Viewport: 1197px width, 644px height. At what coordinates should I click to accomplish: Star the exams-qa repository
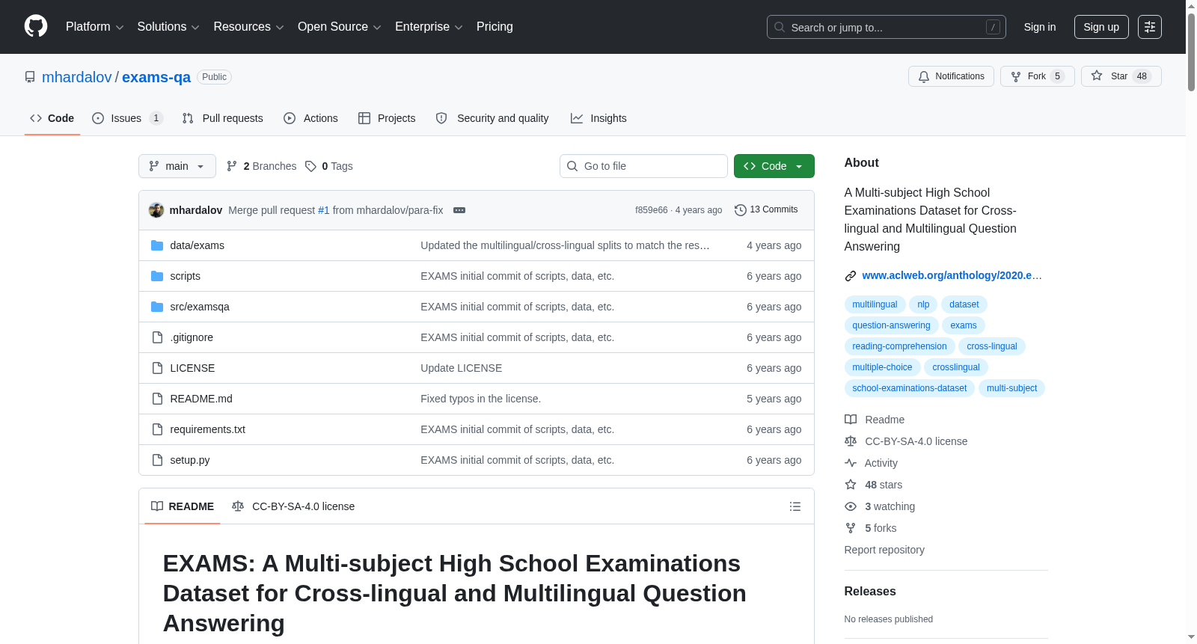pyautogui.click(x=1121, y=76)
